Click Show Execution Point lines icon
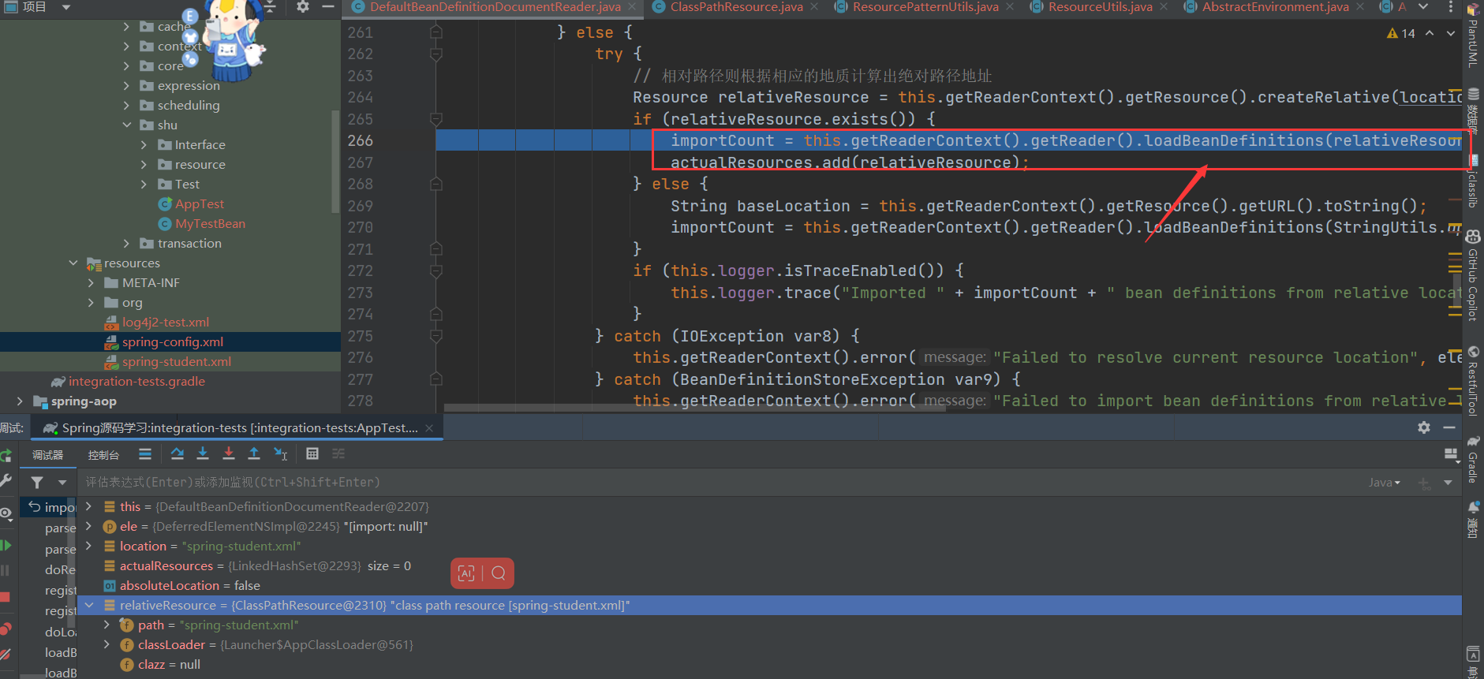 pos(145,453)
